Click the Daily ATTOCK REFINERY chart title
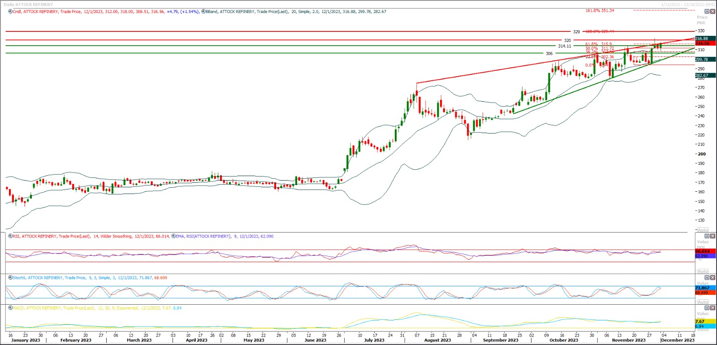717x345 pixels. point(28,4)
